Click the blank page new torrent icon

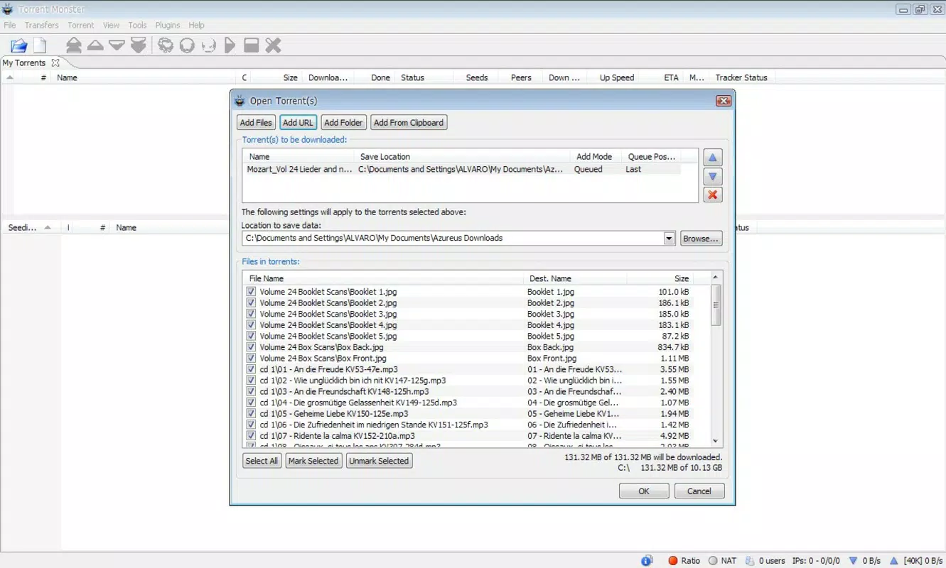tap(40, 45)
